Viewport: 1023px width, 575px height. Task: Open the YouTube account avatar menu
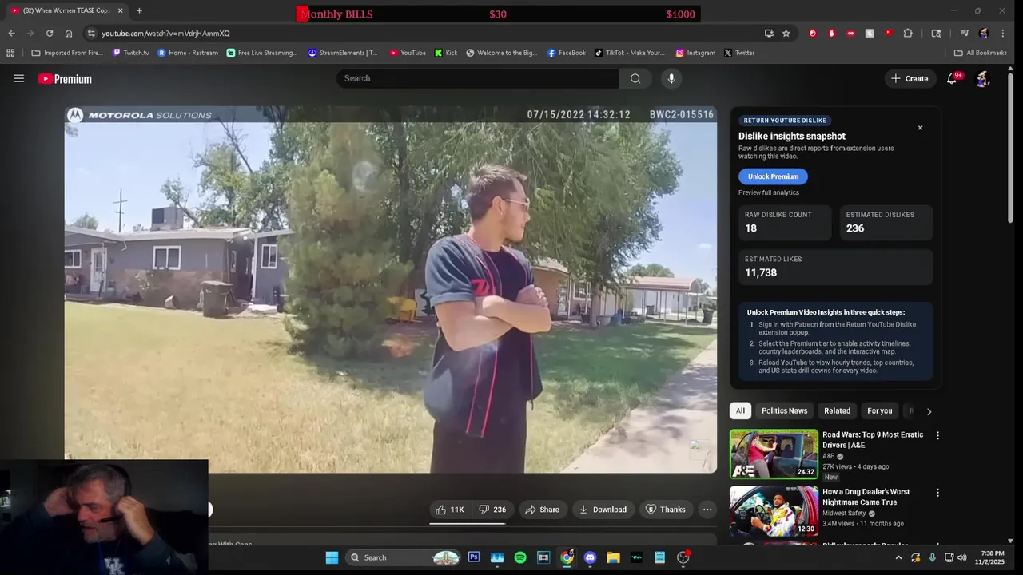(983, 78)
